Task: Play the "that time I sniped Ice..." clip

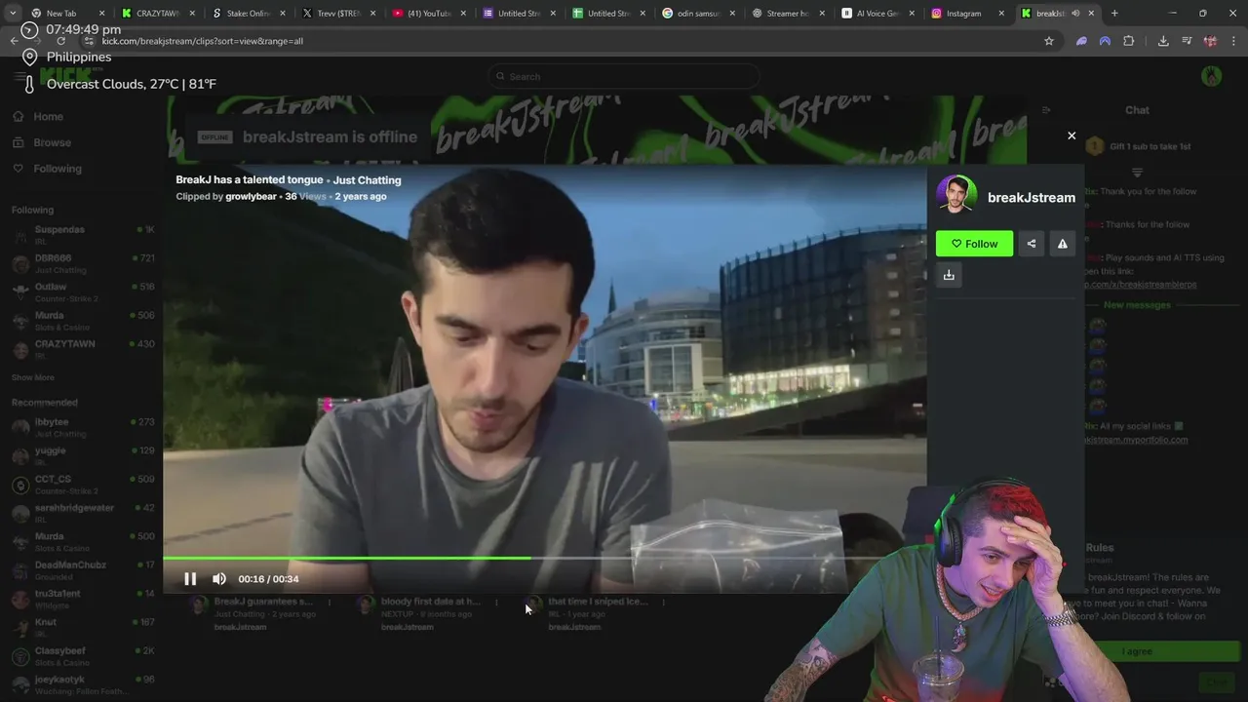Action: [x=598, y=602]
